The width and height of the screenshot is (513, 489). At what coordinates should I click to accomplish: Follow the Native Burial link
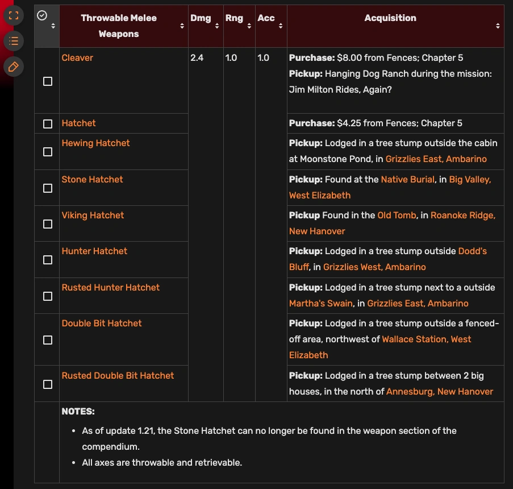[x=408, y=180]
